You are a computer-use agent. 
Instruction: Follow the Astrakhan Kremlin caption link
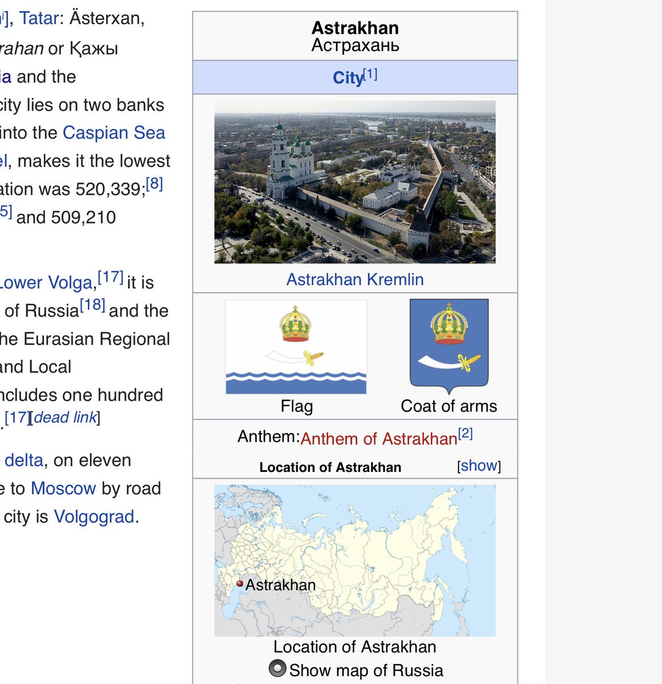pyautogui.click(x=355, y=279)
